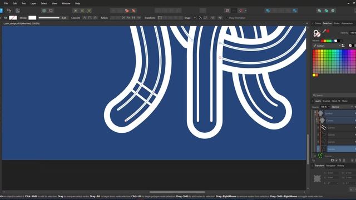Click the green gear document setup icon

click(44, 11)
